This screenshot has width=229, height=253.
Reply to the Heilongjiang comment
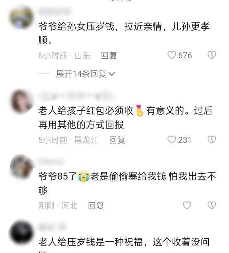117,140
